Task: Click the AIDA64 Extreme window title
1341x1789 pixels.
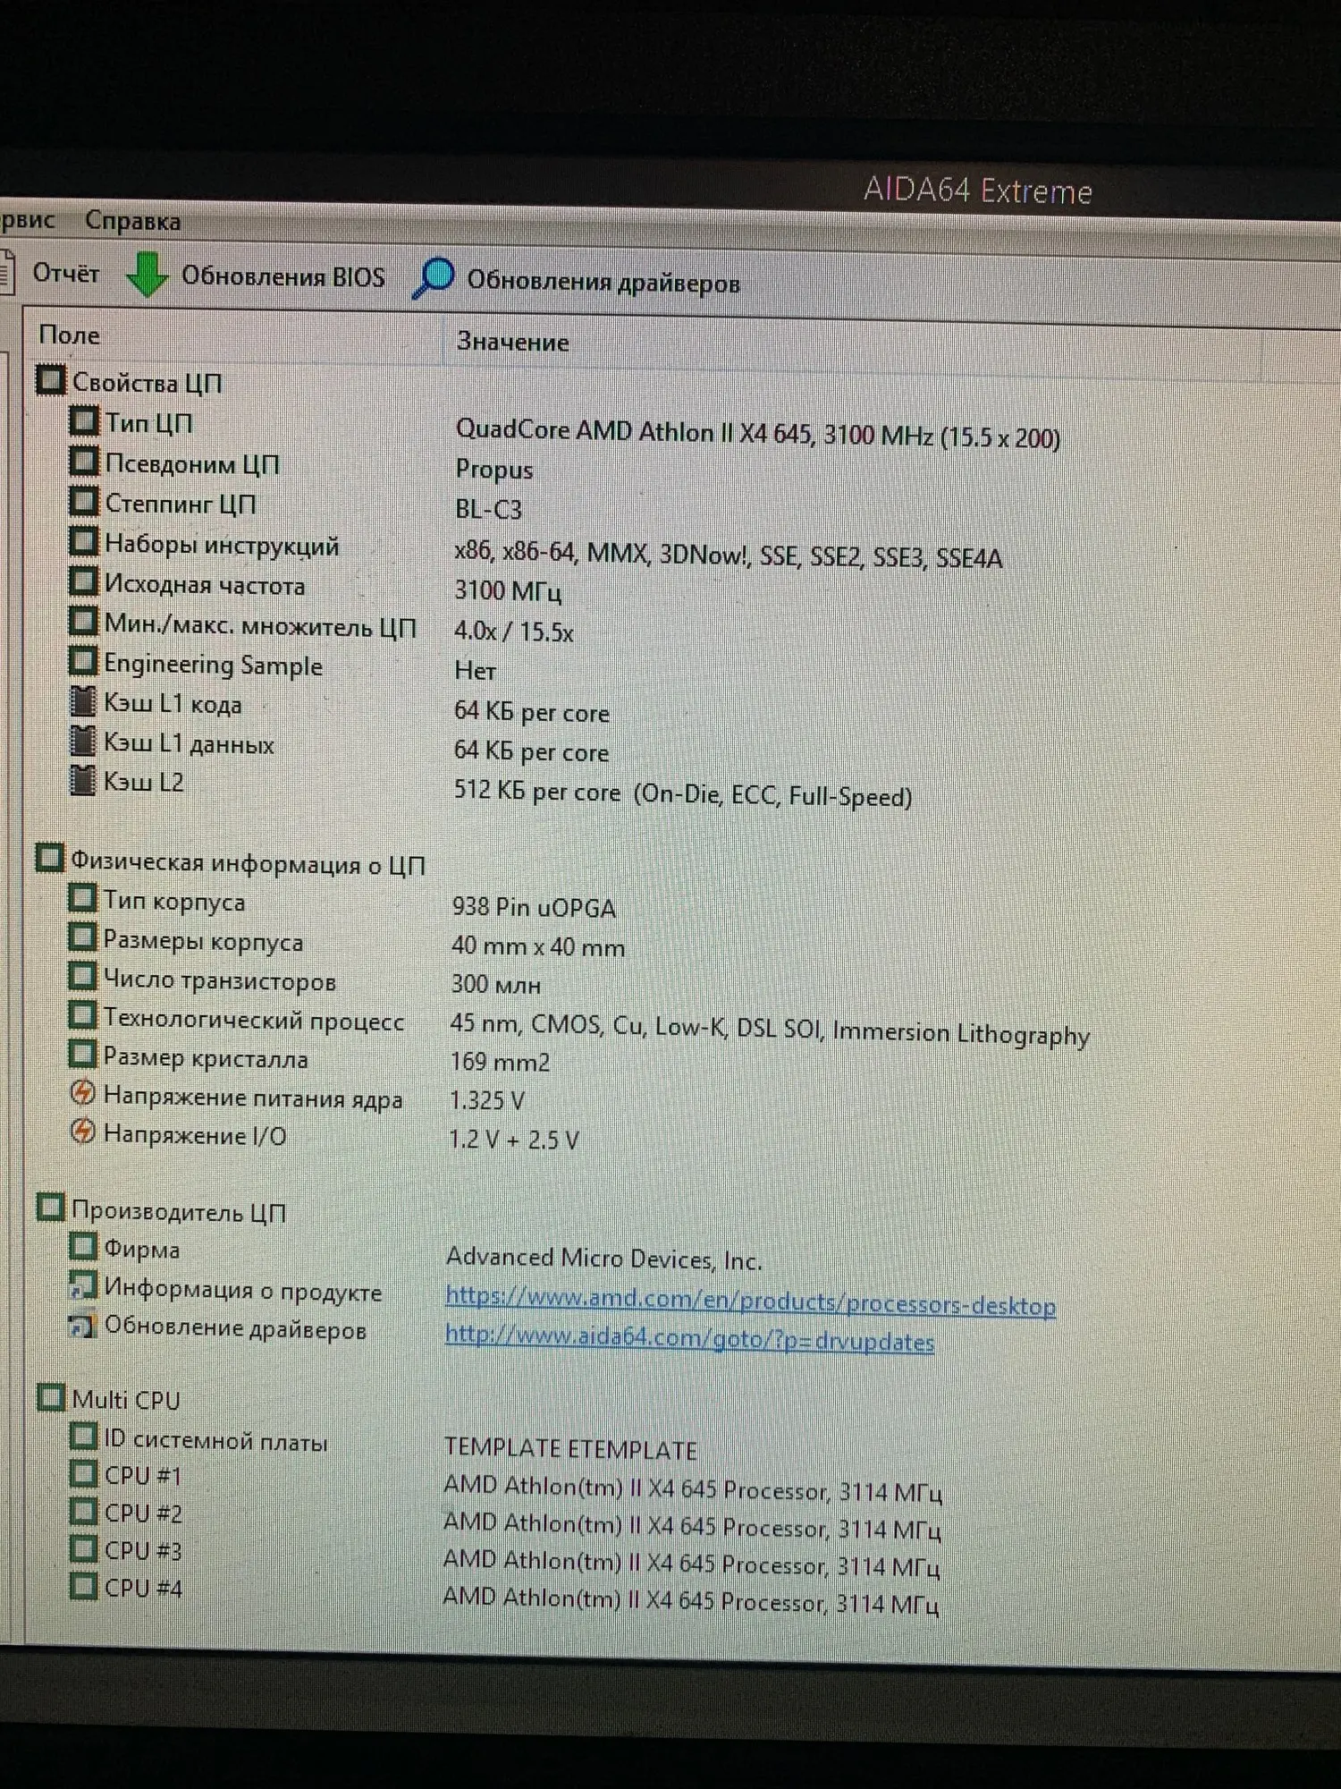Action: tap(978, 191)
